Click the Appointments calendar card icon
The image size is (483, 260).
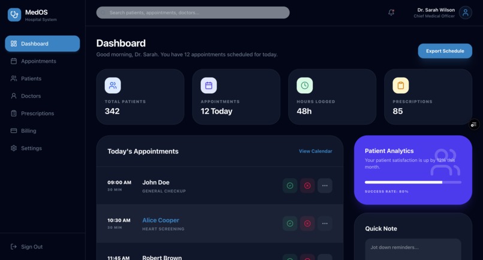click(x=209, y=85)
